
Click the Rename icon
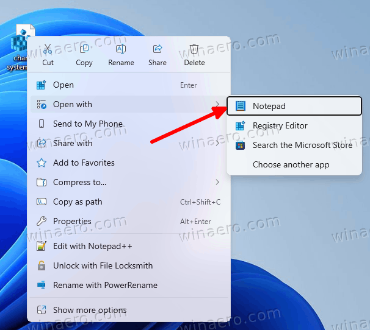coord(121,49)
